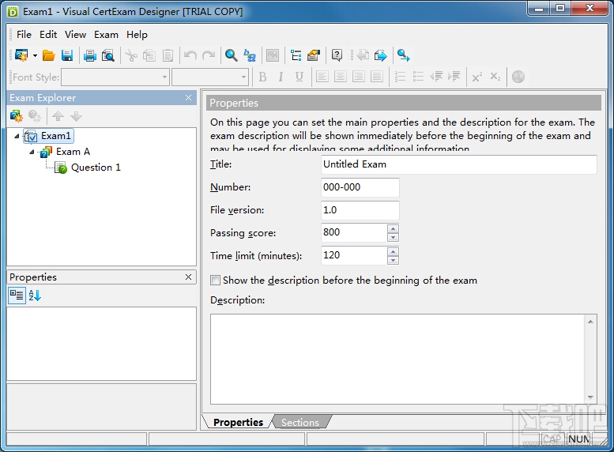Open the View menu
The width and height of the screenshot is (614, 452).
click(75, 35)
